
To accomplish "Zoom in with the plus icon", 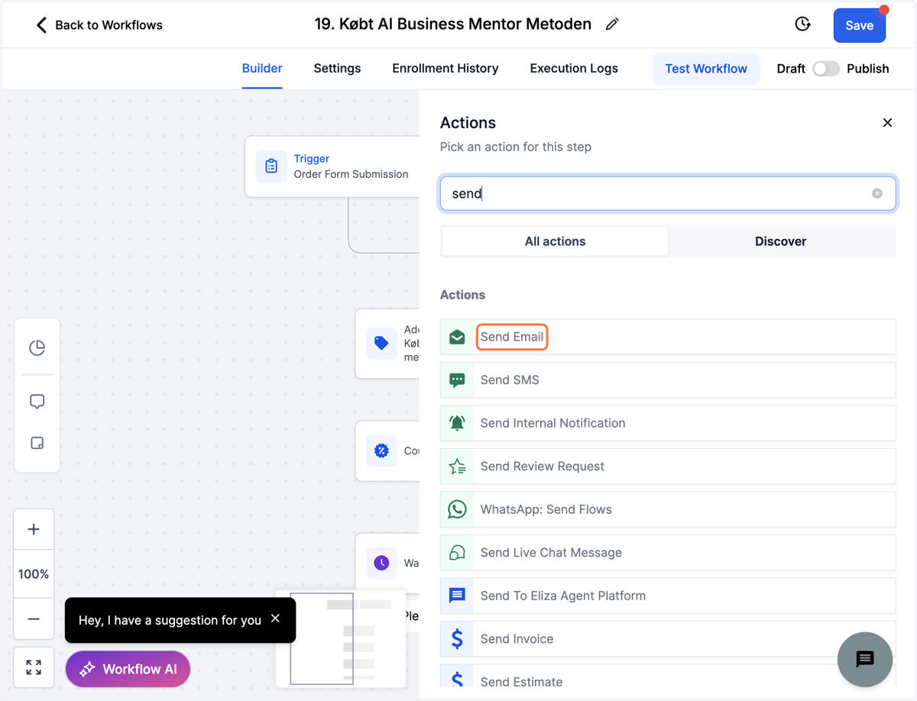I will tap(34, 529).
